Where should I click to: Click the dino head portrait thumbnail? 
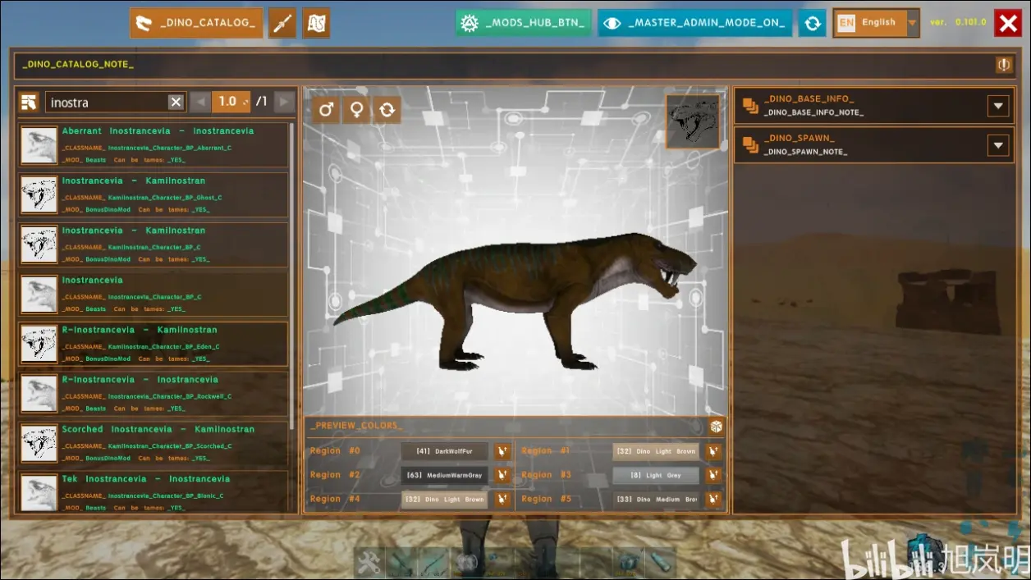pyautogui.click(x=693, y=121)
